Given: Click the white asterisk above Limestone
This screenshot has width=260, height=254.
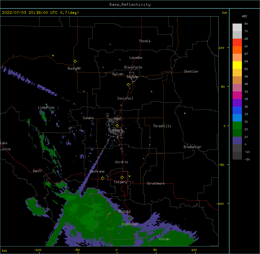Looking at the screenshot, I should [x=46, y=104].
